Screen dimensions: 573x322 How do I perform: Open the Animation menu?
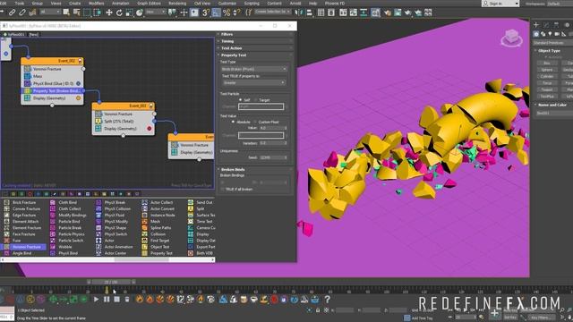click(x=120, y=4)
